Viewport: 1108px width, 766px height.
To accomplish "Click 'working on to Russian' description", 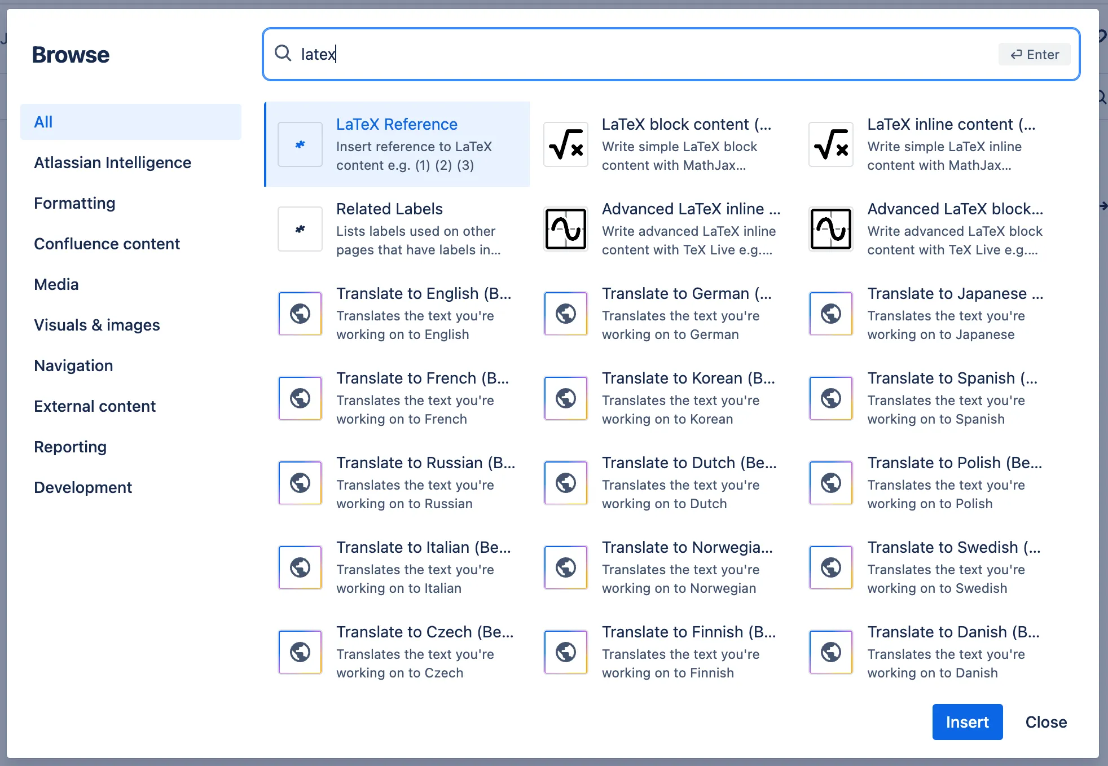I will click(x=404, y=504).
